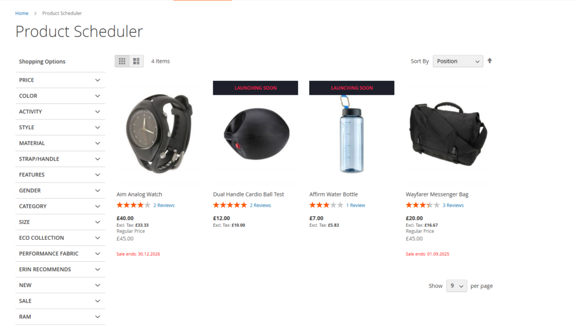Expand the RAM filter option
This screenshot has height=329, width=575.
(60, 317)
